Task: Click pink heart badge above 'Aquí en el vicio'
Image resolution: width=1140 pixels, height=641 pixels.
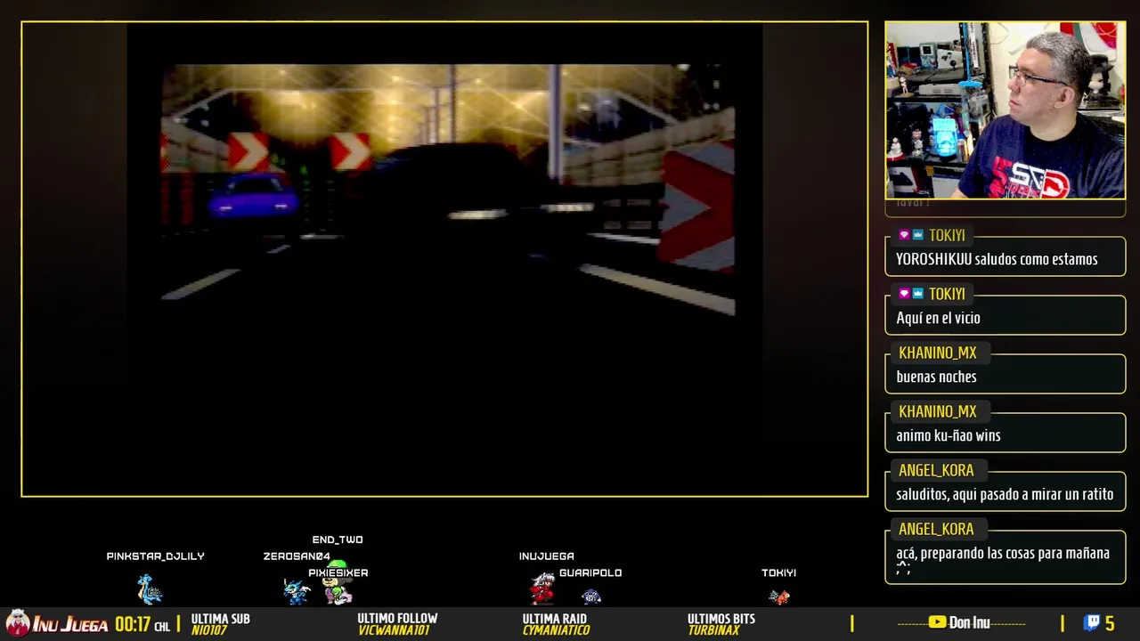Action: pos(904,294)
